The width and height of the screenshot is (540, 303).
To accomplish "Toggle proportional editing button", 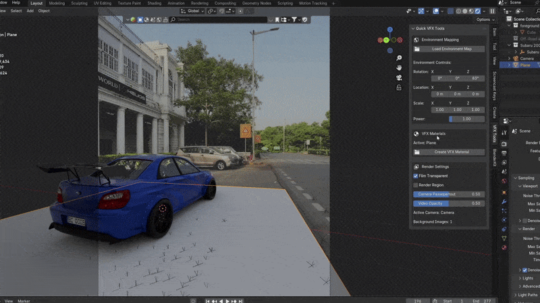I will [240, 11].
